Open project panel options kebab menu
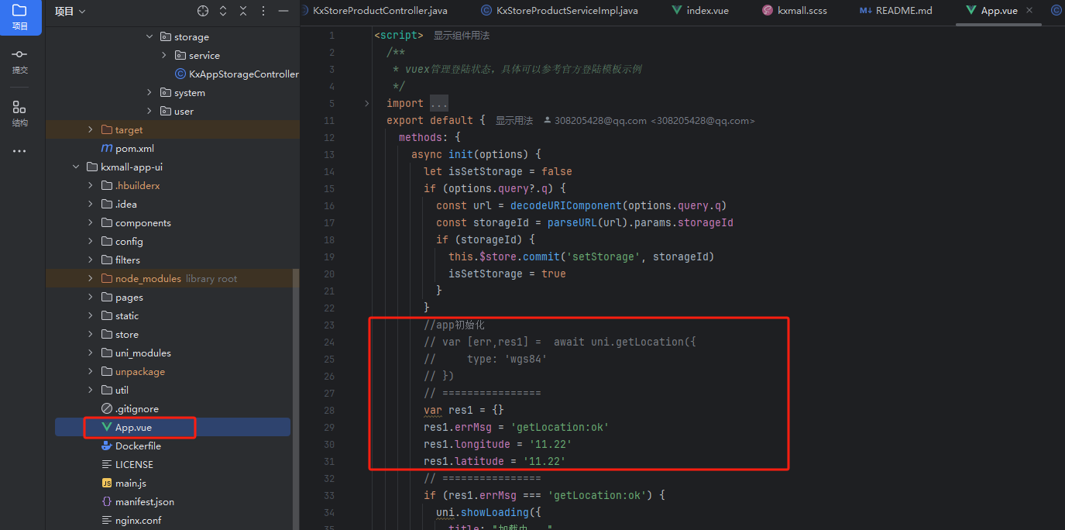 coord(263,11)
